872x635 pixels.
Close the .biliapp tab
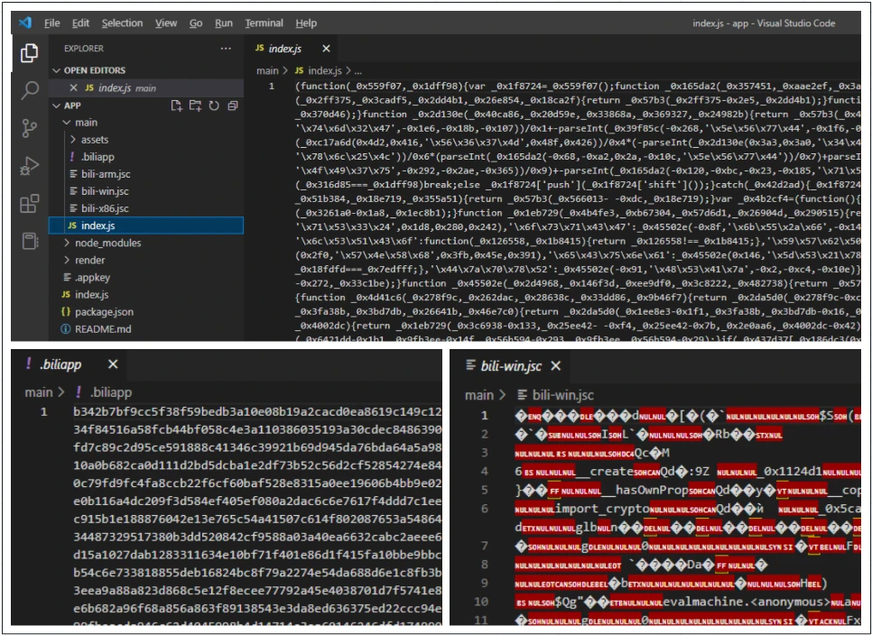pyautogui.click(x=113, y=364)
